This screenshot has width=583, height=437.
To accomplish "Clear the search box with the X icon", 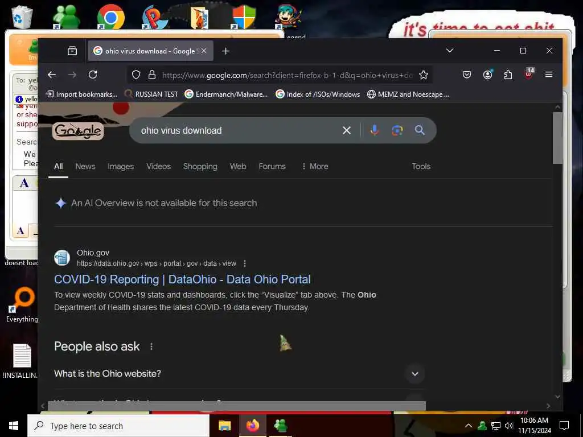I will click(x=347, y=130).
